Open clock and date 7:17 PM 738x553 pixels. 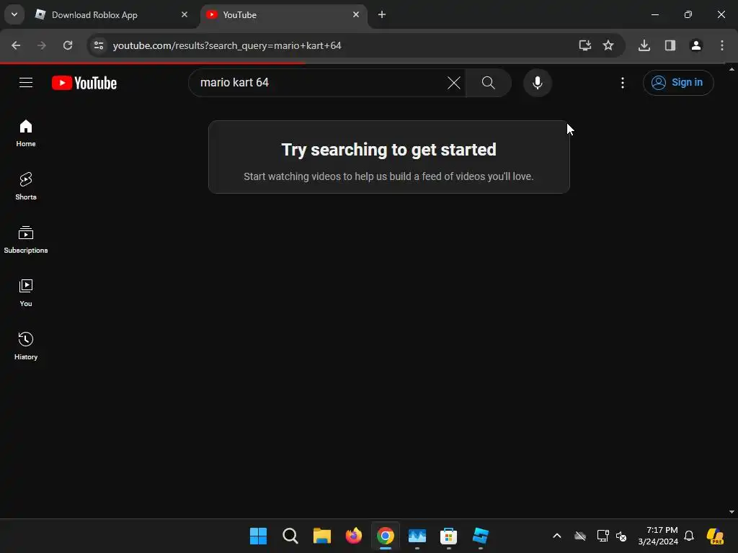(x=658, y=536)
